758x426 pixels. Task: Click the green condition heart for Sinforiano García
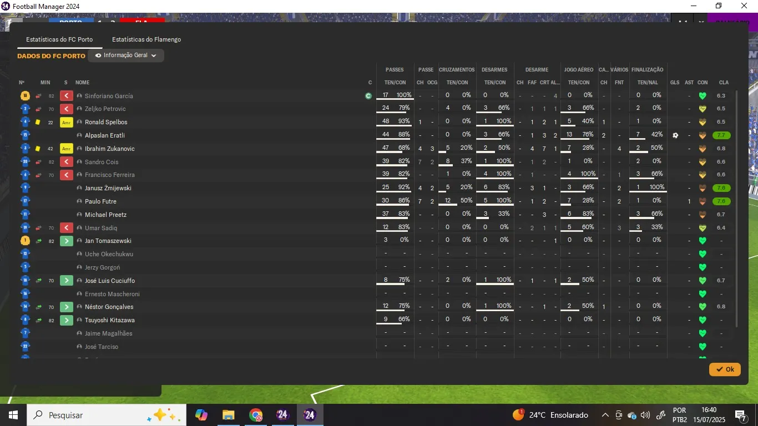(x=703, y=96)
